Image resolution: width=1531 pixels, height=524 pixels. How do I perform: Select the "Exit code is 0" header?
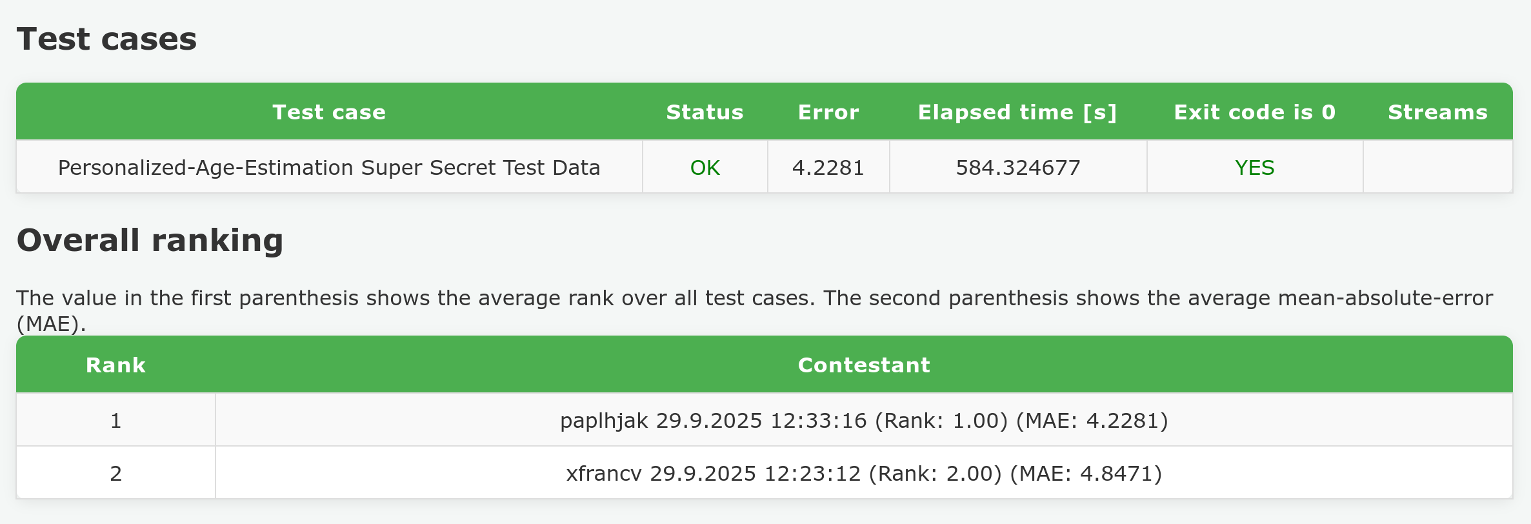click(1254, 112)
